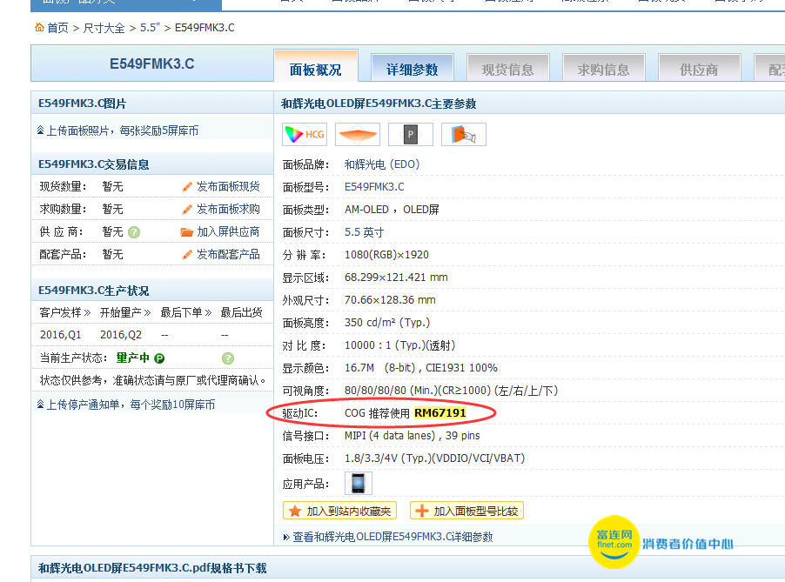Screen dimensions: 785x582
Task: Go to 首页 in breadcrumb
Action: 57,28
